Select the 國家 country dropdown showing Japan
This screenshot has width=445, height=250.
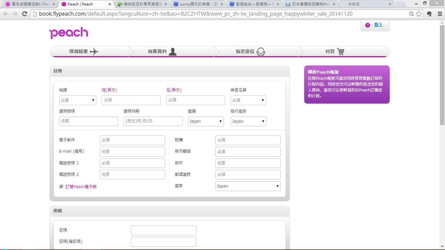click(x=248, y=186)
